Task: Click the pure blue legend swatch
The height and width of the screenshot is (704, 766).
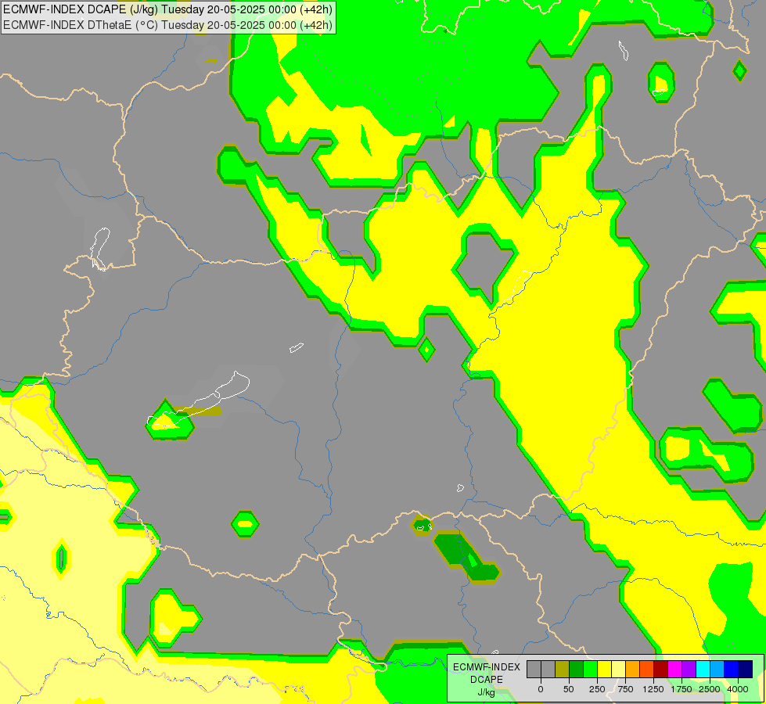Action: (732, 669)
